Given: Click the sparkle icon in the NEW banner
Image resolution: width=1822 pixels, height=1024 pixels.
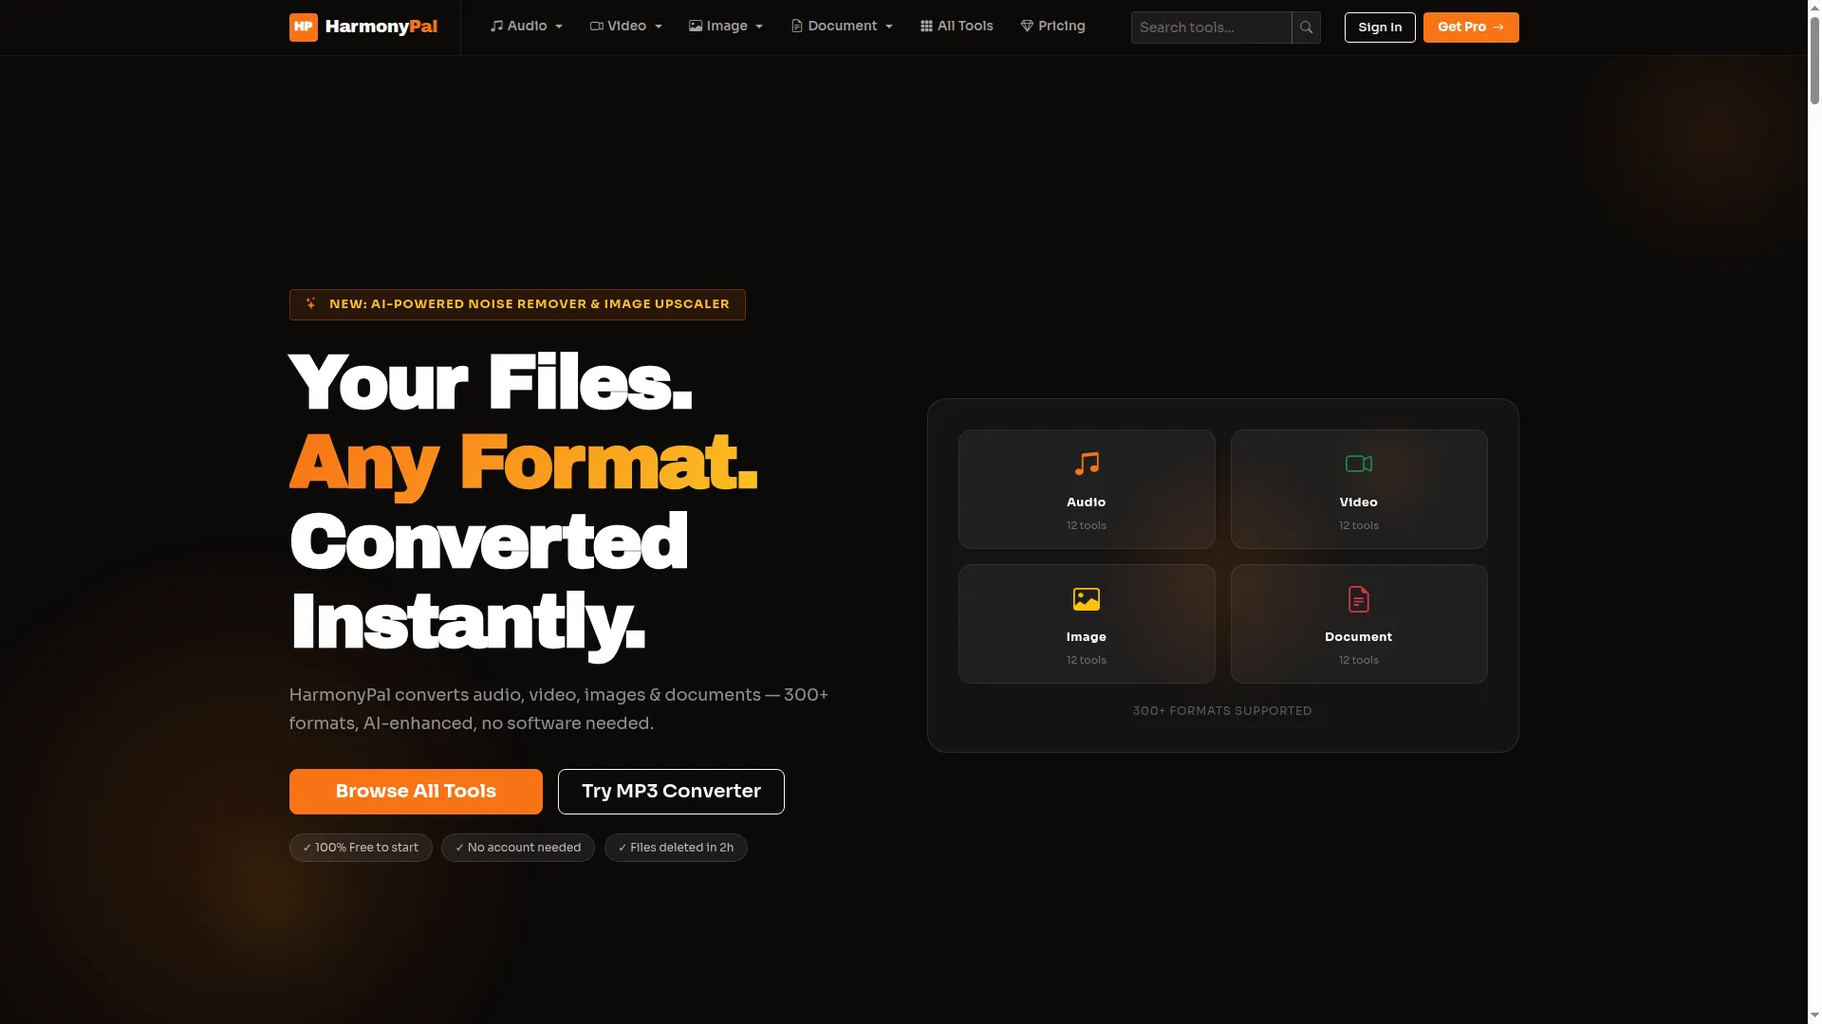Looking at the screenshot, I should [310, 303].
